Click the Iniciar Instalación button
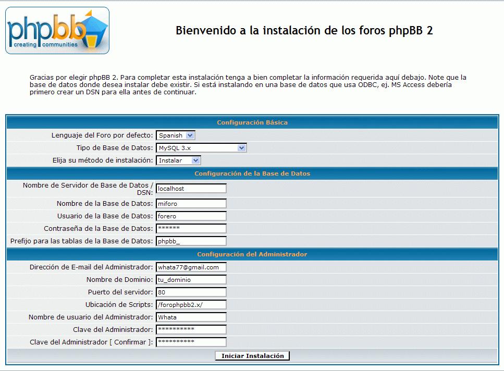The image size is (504, 371). (x=252, y=356)
